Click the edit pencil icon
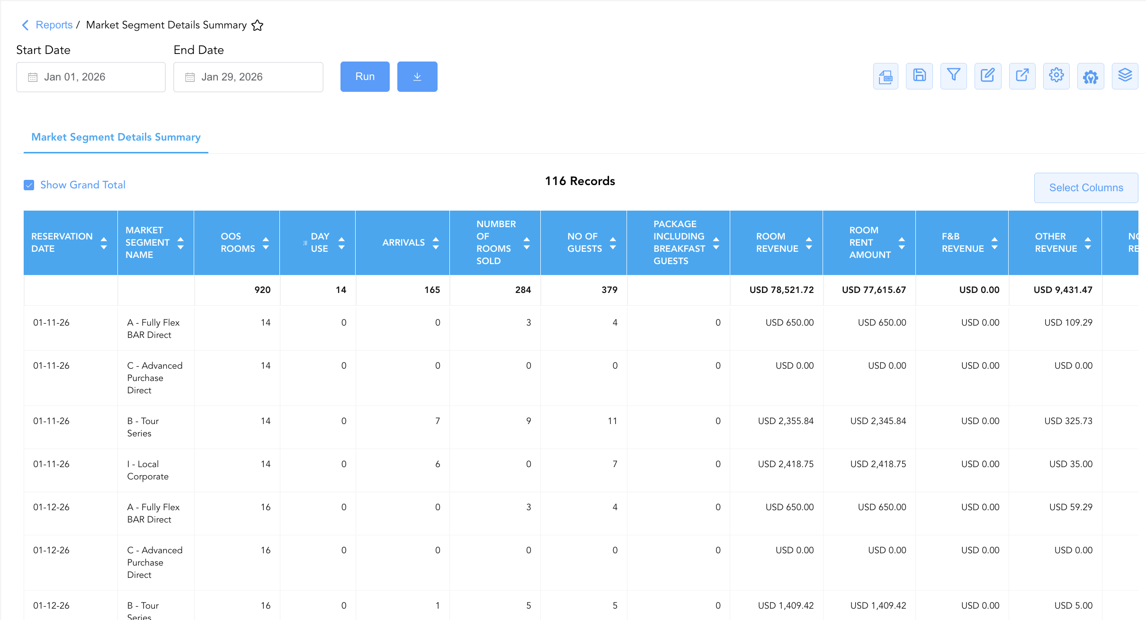The image size is (1146, 620). click(988, 76)
